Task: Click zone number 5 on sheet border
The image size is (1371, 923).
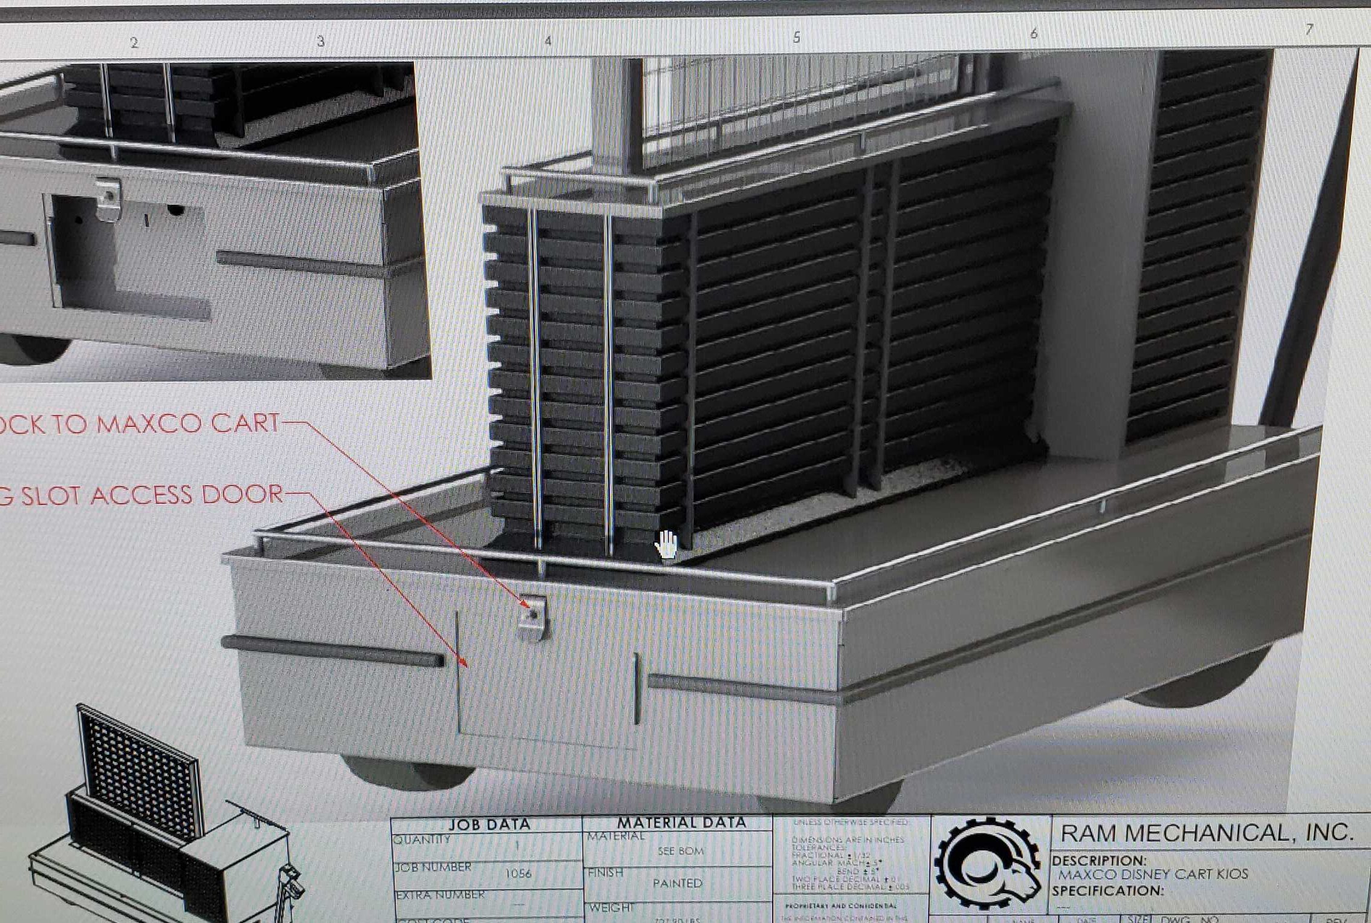Action: [797, 38]
